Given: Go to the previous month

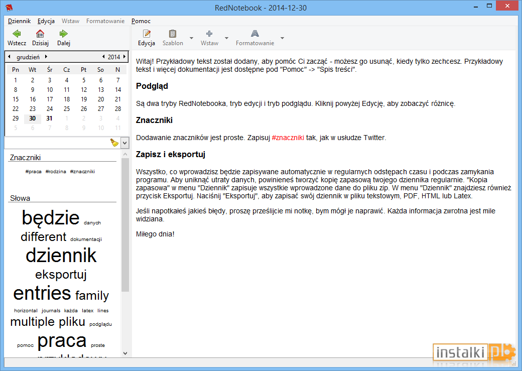Looking at the screenshot, I should pyautogui.click(x=10, y=57).
